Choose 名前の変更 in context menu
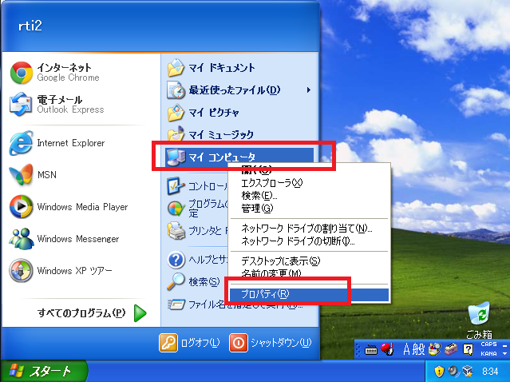 pos(309,273)
